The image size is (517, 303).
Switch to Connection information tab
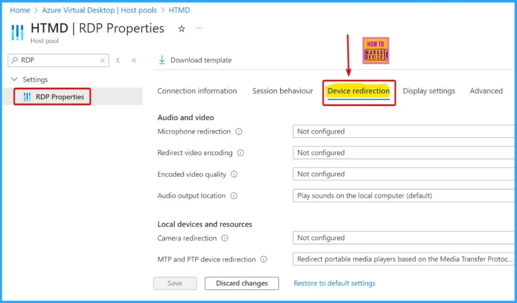coord(197,91)
